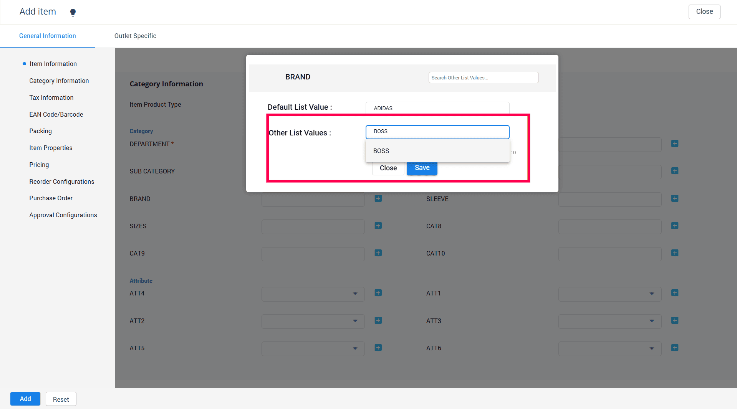Go to Category Information section

(59, 81)
